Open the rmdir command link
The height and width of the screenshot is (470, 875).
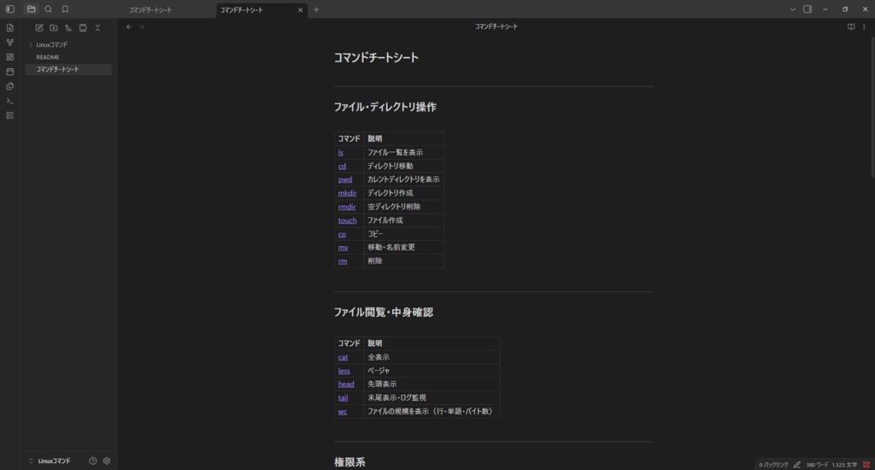pos(347,207)
